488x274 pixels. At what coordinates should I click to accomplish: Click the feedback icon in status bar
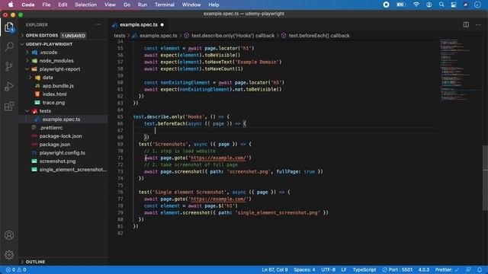468,269
